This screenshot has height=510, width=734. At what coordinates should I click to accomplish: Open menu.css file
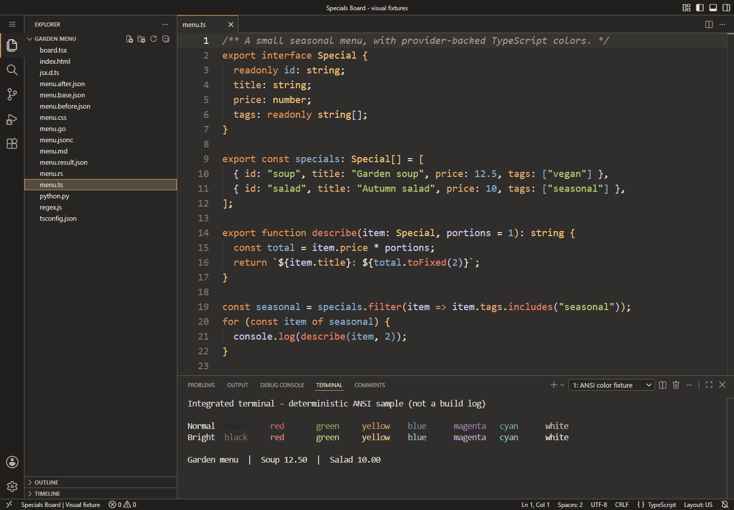click(x=100, y=117)
